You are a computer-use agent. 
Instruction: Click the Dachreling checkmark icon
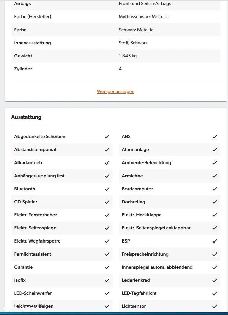(x=215, y=202)
